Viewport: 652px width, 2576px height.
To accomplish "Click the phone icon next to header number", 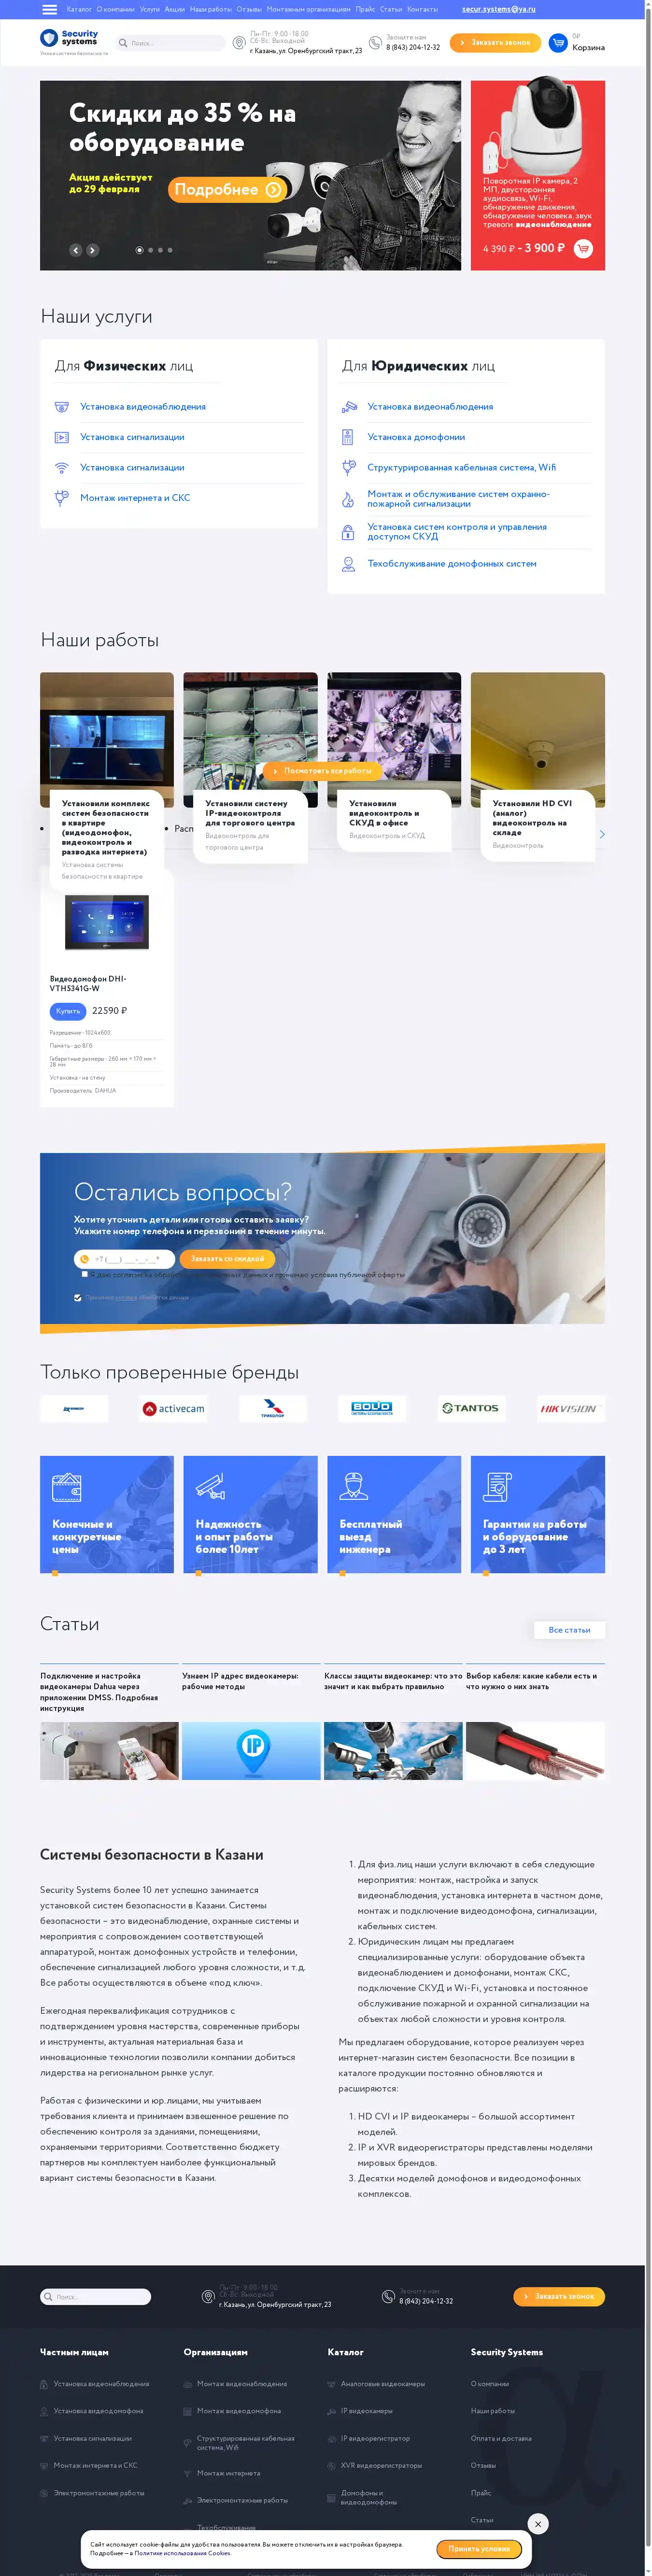I will coord(375,43).
